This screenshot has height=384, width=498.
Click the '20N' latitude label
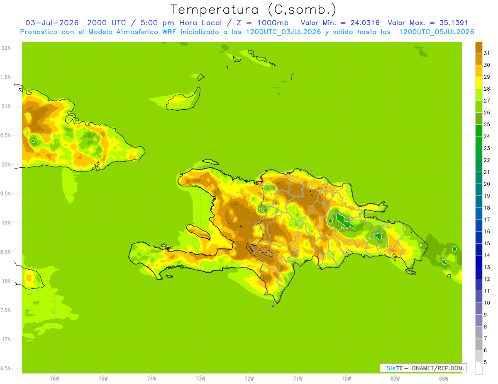[x=6, y=164]
